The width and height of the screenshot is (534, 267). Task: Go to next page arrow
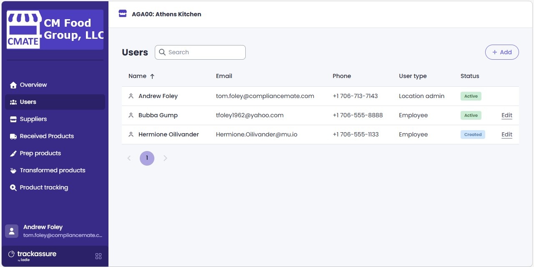pyautogui.click(x=165, y=158)
